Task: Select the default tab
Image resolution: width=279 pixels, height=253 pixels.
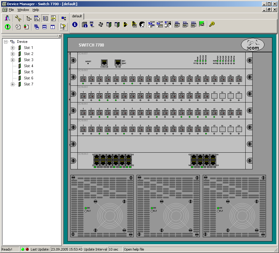Action: coord(77,16)
